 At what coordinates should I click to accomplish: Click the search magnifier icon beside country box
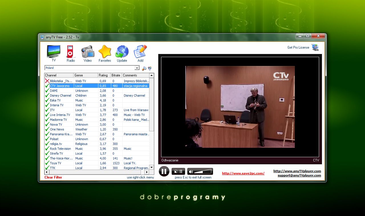(x=144, y=68)
